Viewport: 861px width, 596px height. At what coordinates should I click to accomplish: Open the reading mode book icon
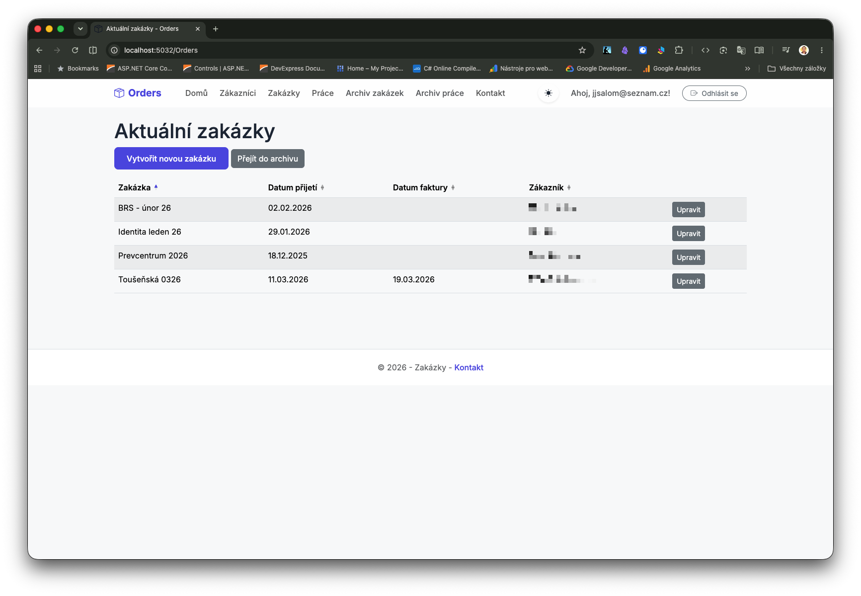click(759, 50)
